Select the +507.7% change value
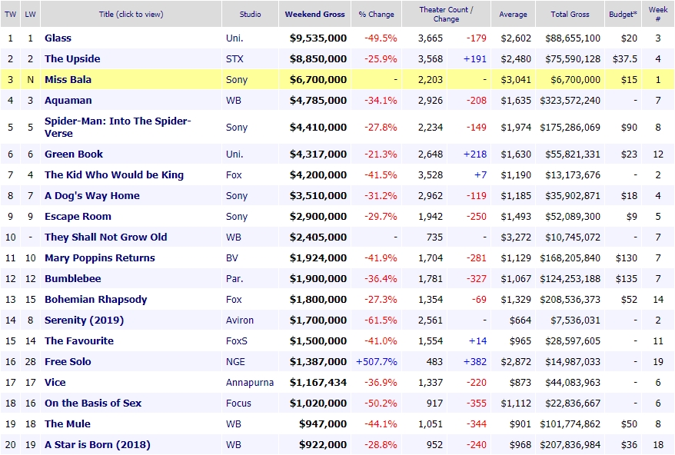This screenshot has height=455, width=675. (376, 361)
